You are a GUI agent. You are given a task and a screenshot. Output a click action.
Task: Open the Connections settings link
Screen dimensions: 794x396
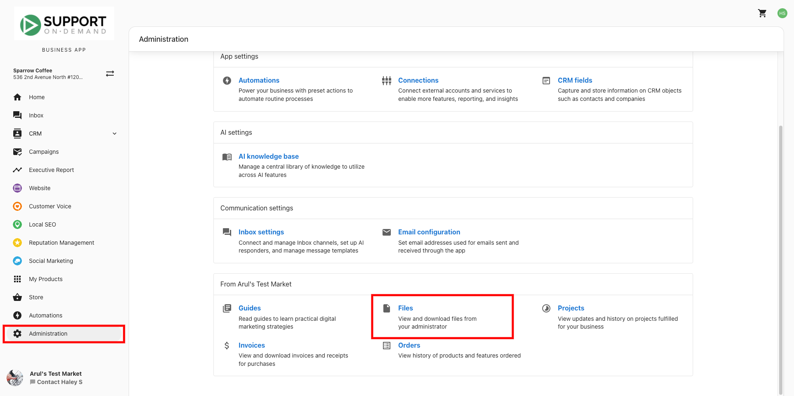pos(418,80)
